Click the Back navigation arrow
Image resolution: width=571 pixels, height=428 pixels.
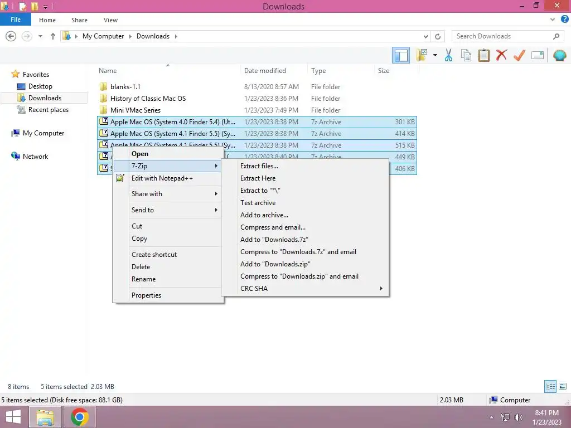11,36
